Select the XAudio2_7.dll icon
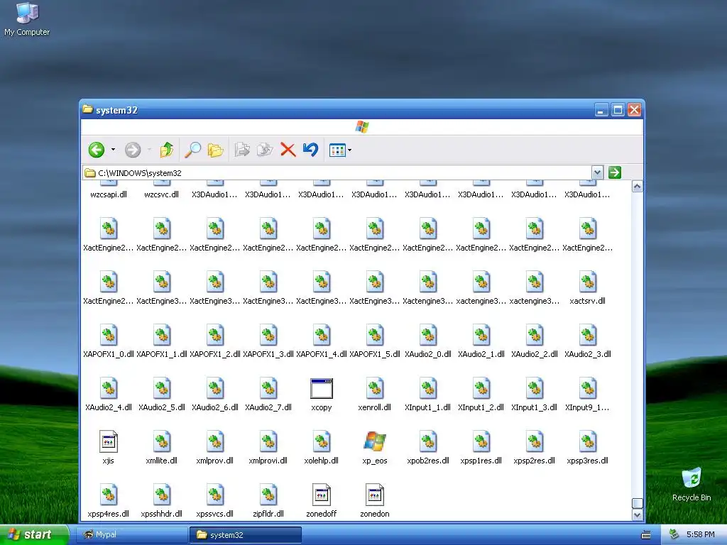 [268, 388]
